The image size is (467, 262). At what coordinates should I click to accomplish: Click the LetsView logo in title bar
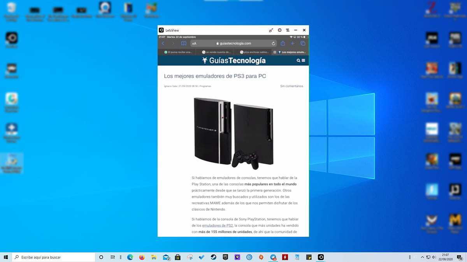pyautogui.click(x=161, y=30)
